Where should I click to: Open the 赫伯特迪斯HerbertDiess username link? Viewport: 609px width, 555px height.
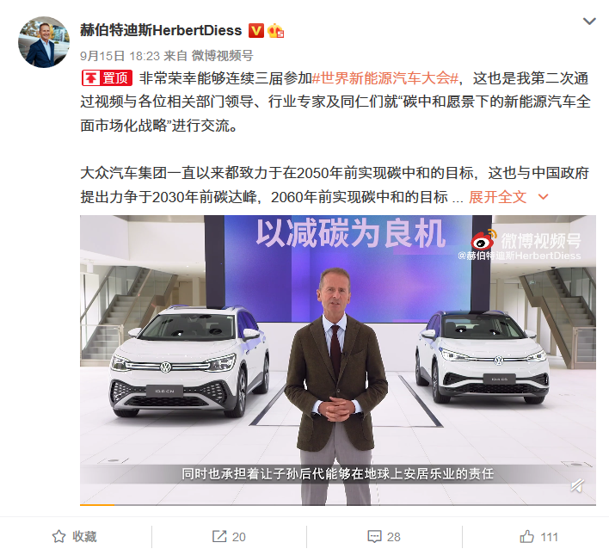pyautogui.click(x=161, y=30)
